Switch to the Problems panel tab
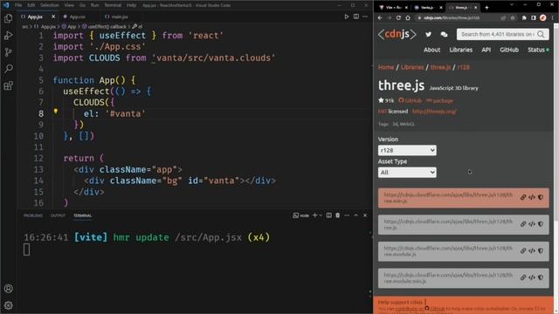 [x=33, y=215]
